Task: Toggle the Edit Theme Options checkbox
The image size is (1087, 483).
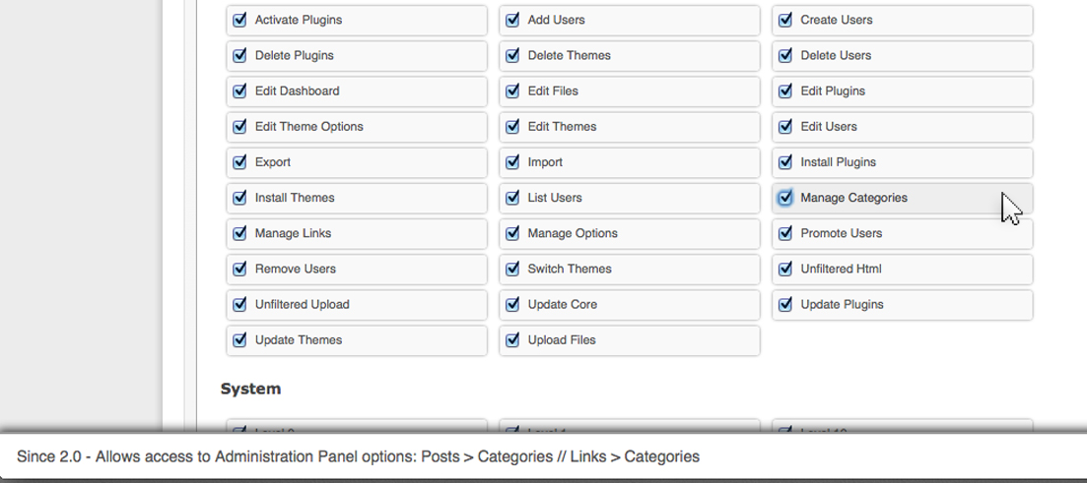Action: pos(239,127)
